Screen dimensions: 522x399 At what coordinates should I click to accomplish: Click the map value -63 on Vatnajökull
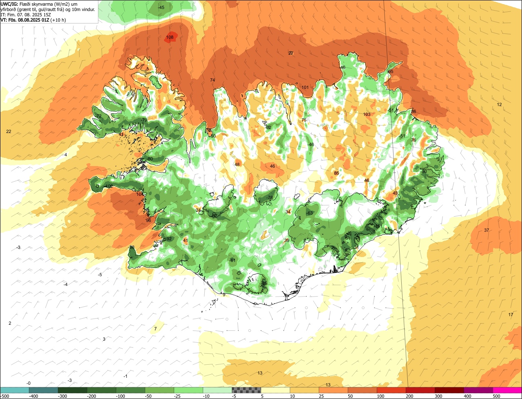tap(310, 213)
